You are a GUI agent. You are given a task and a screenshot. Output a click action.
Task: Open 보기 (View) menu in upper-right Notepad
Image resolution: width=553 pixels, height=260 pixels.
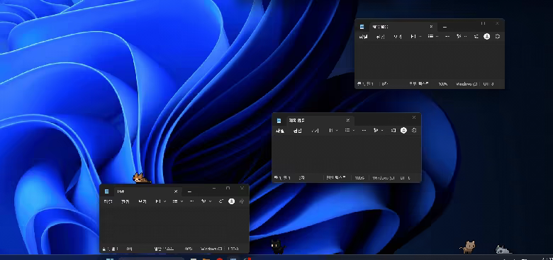398,37
